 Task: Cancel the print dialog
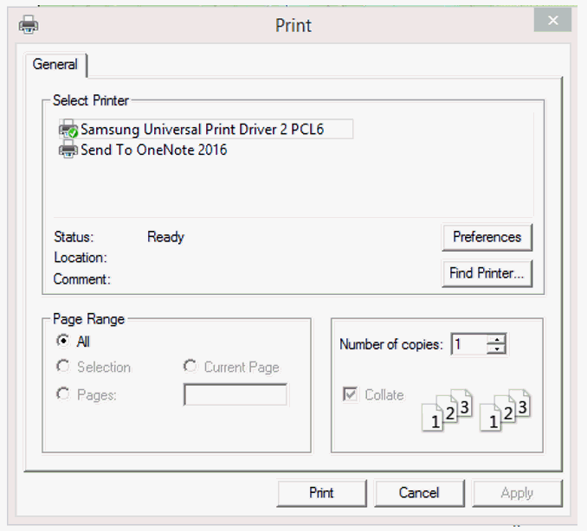[419, 493]
